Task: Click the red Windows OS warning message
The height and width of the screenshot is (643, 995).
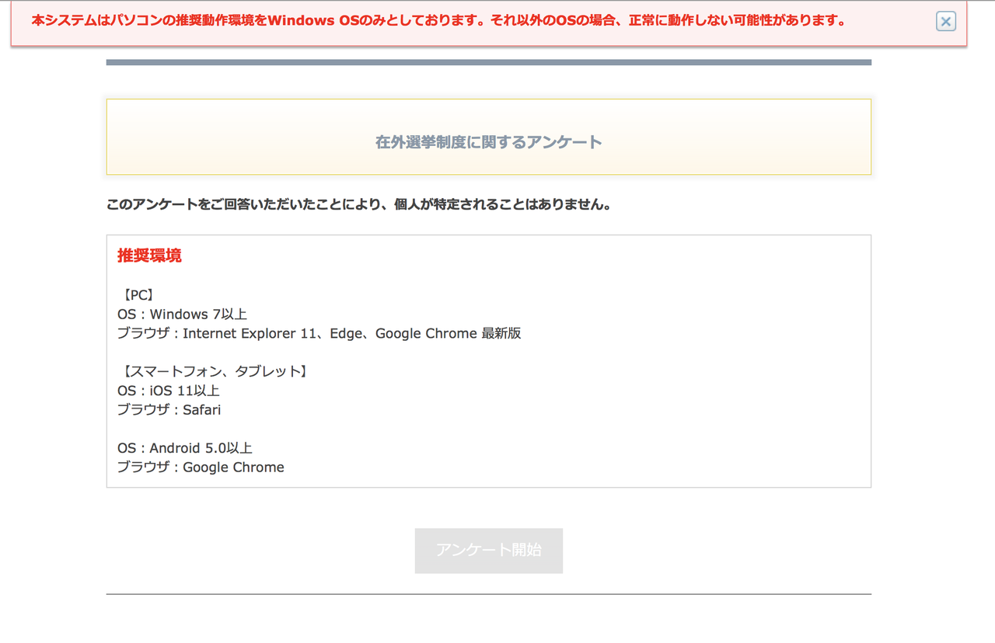Action: (x=438, y=21)
